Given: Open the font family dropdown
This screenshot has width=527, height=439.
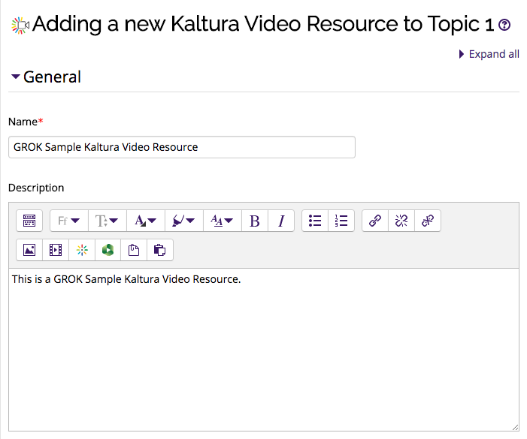Looking at the screenshot, I should [x=69, y=221].
